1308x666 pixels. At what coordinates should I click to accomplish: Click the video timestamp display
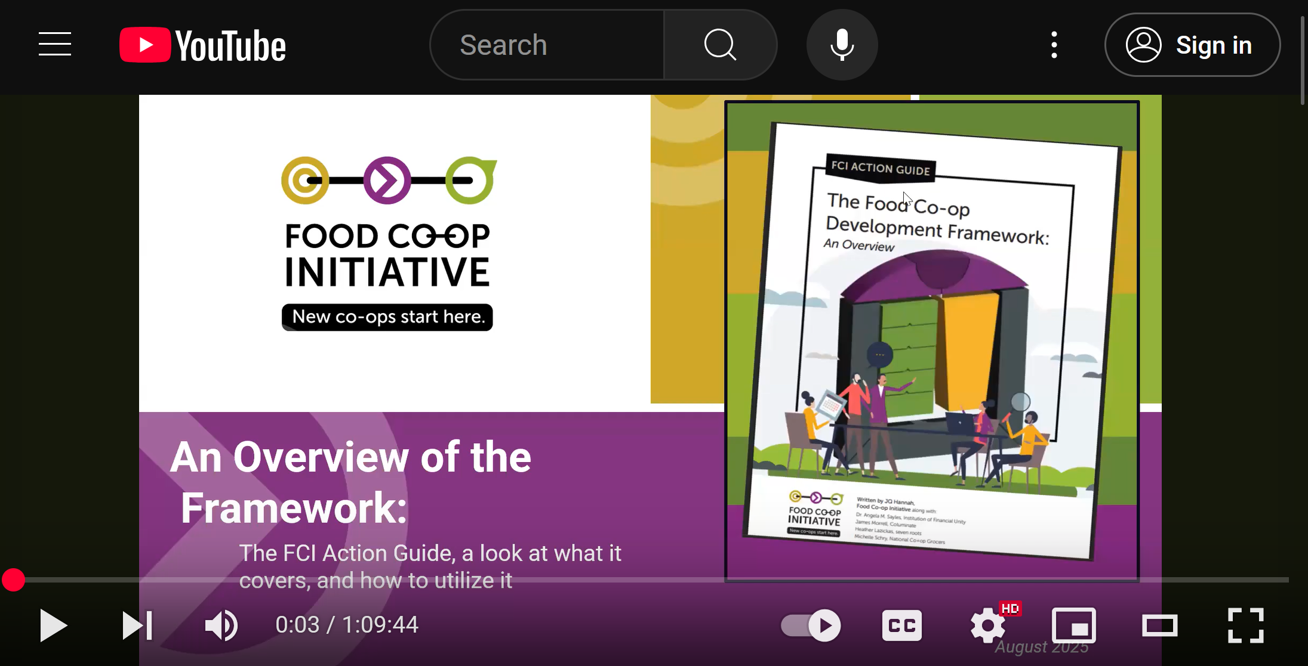[x=346, y=624]
